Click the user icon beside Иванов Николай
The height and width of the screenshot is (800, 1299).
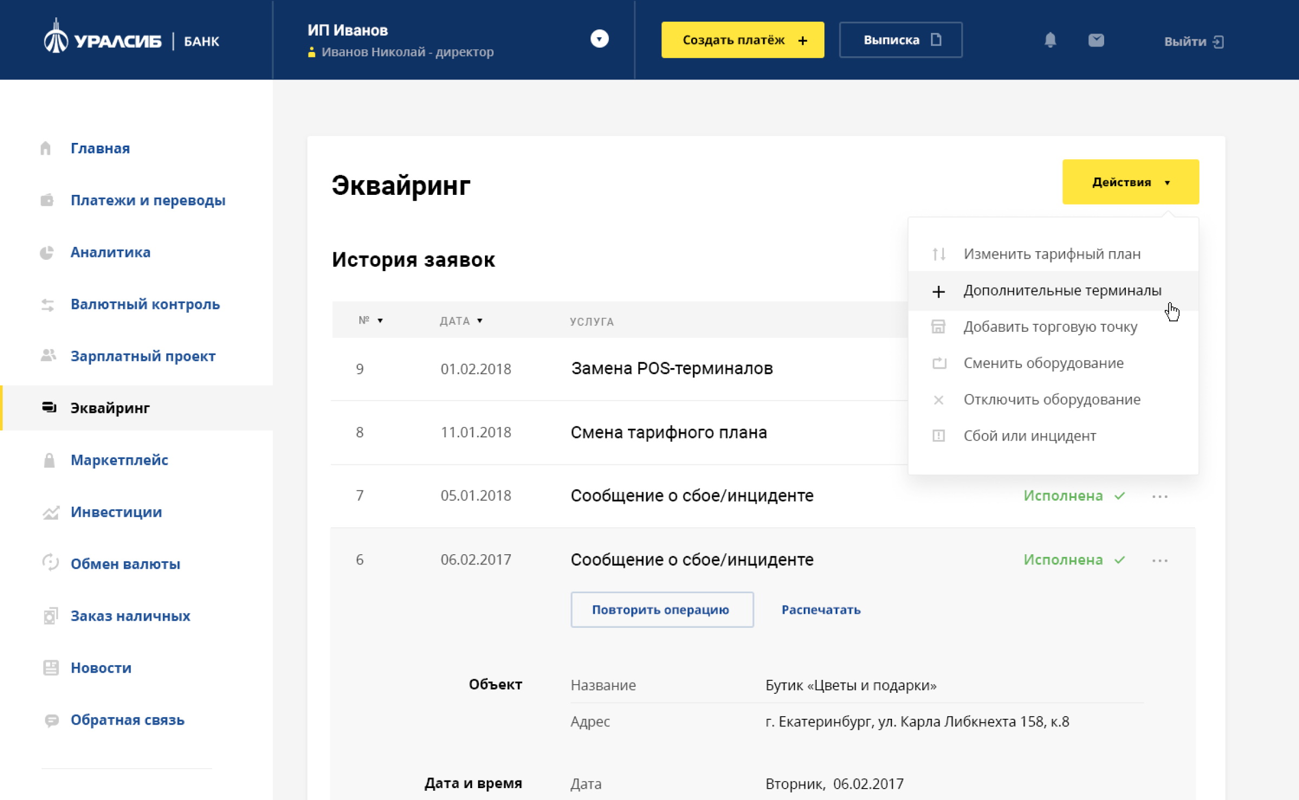[x=311, y=52]
